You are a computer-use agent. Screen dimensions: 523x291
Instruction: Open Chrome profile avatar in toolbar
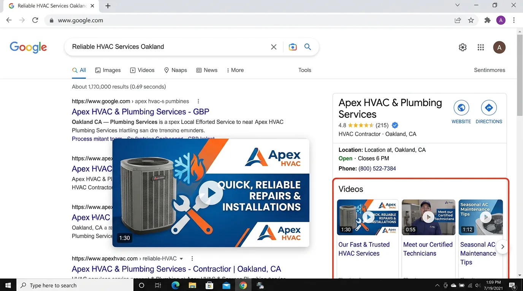[501, 20]
